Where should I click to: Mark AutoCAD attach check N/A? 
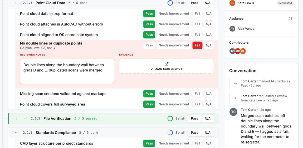[208, 24]
